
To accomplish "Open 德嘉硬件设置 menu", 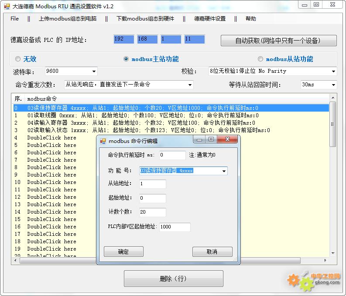I will click(x=210, y=19).
